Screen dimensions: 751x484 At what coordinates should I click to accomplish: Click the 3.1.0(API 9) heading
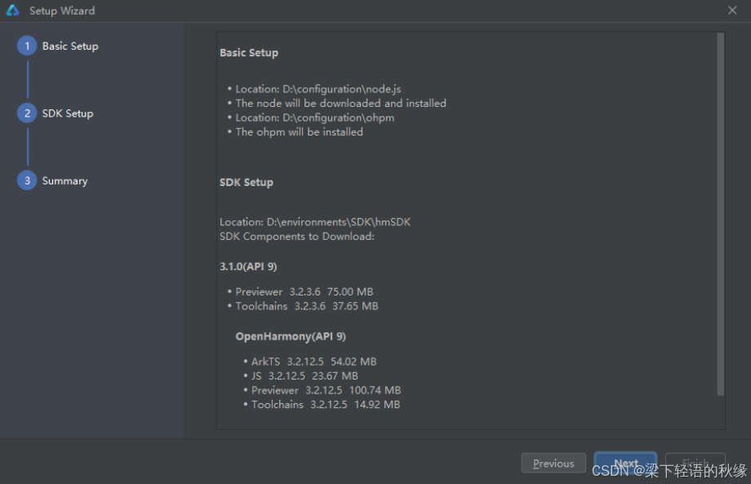pyautogui.click(x=249, y=267)
